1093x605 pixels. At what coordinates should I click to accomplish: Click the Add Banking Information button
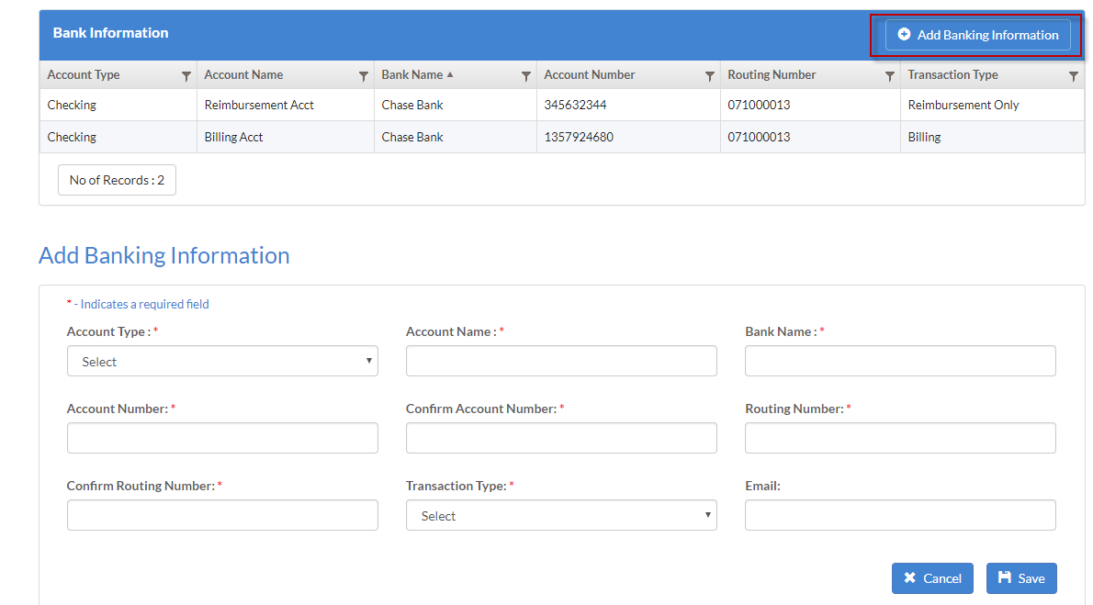click(x=978, y=35)
